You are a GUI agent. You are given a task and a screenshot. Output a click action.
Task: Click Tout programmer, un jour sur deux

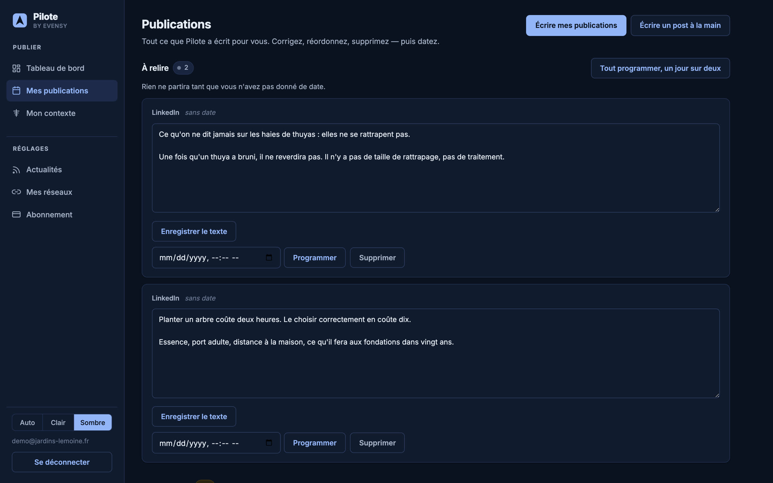click(x=660, y=68)
